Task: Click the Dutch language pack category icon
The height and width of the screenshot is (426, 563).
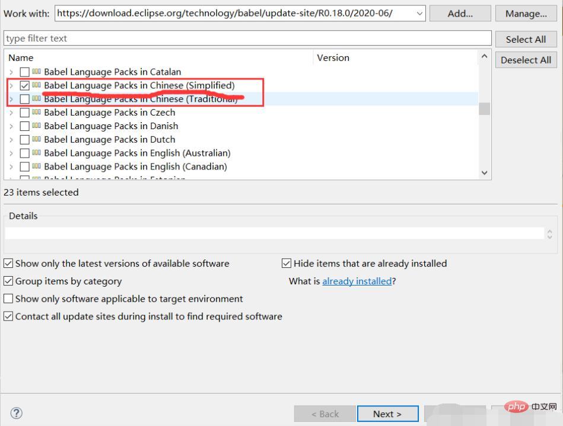Action: pos(36,139)
